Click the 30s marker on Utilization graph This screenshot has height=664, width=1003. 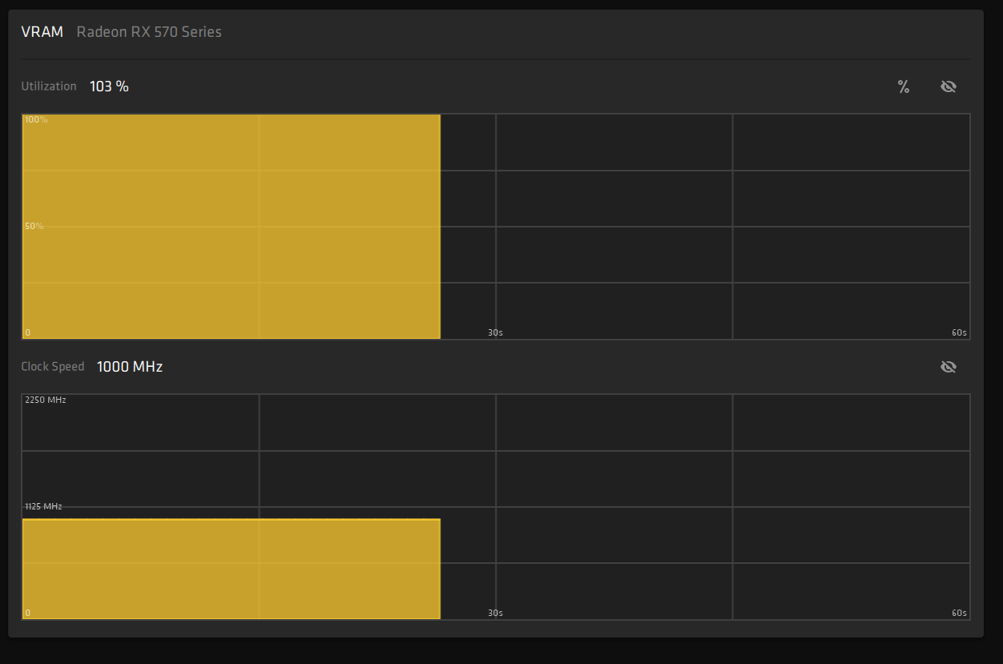pos(496,332)
